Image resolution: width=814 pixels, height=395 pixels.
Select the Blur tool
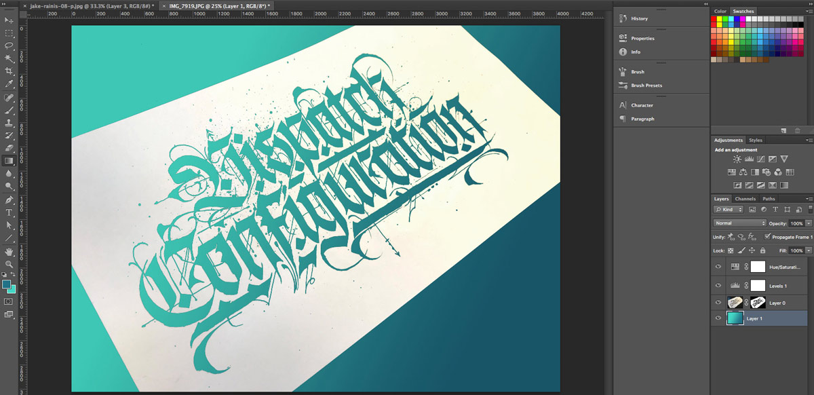(x=9, y=173)
